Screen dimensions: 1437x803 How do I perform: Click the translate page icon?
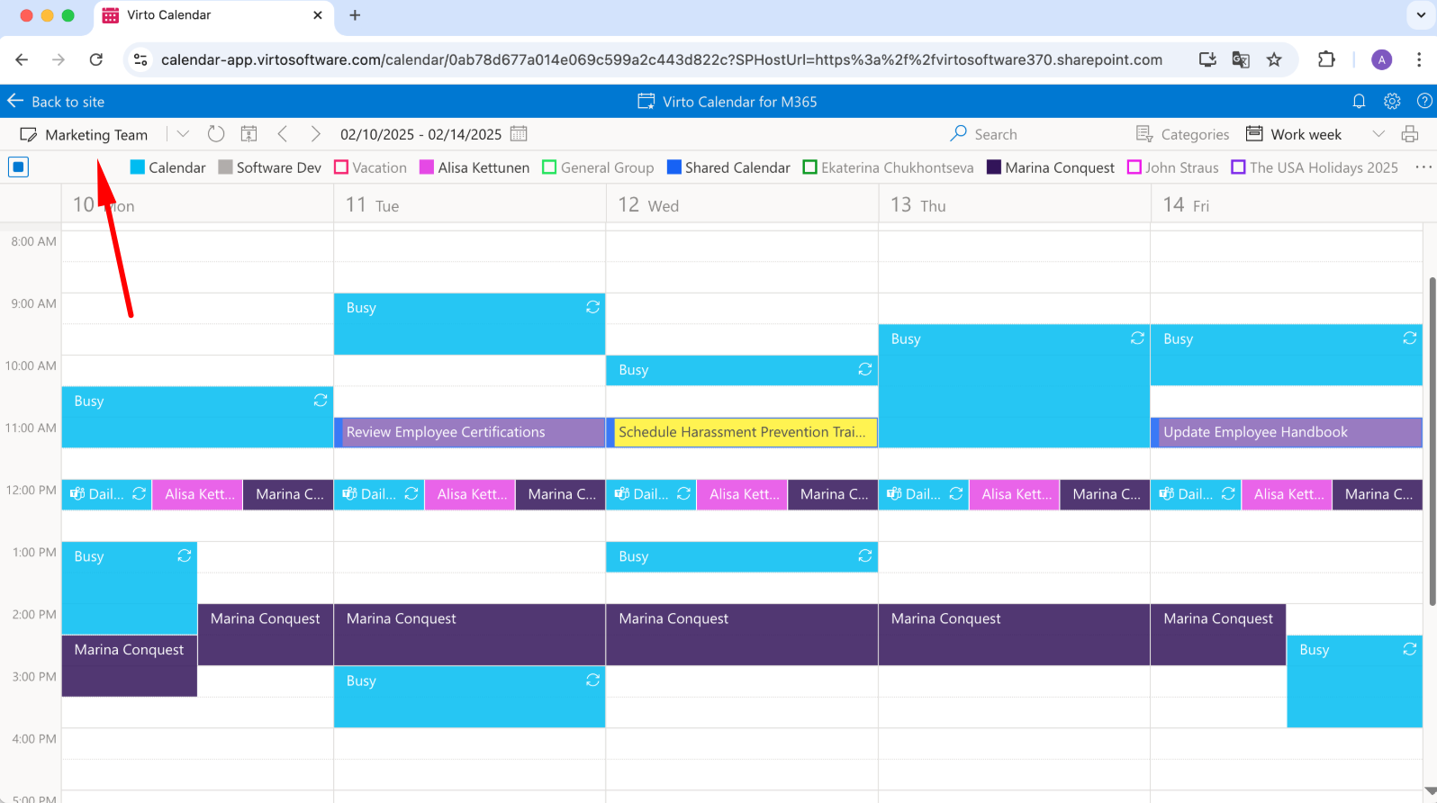(x=1241, y=59)
